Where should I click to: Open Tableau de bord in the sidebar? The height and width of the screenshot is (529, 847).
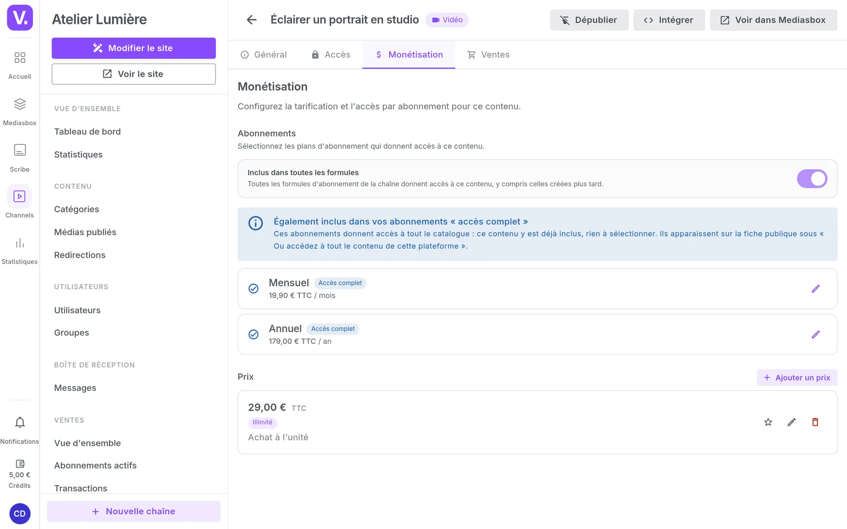87,132
